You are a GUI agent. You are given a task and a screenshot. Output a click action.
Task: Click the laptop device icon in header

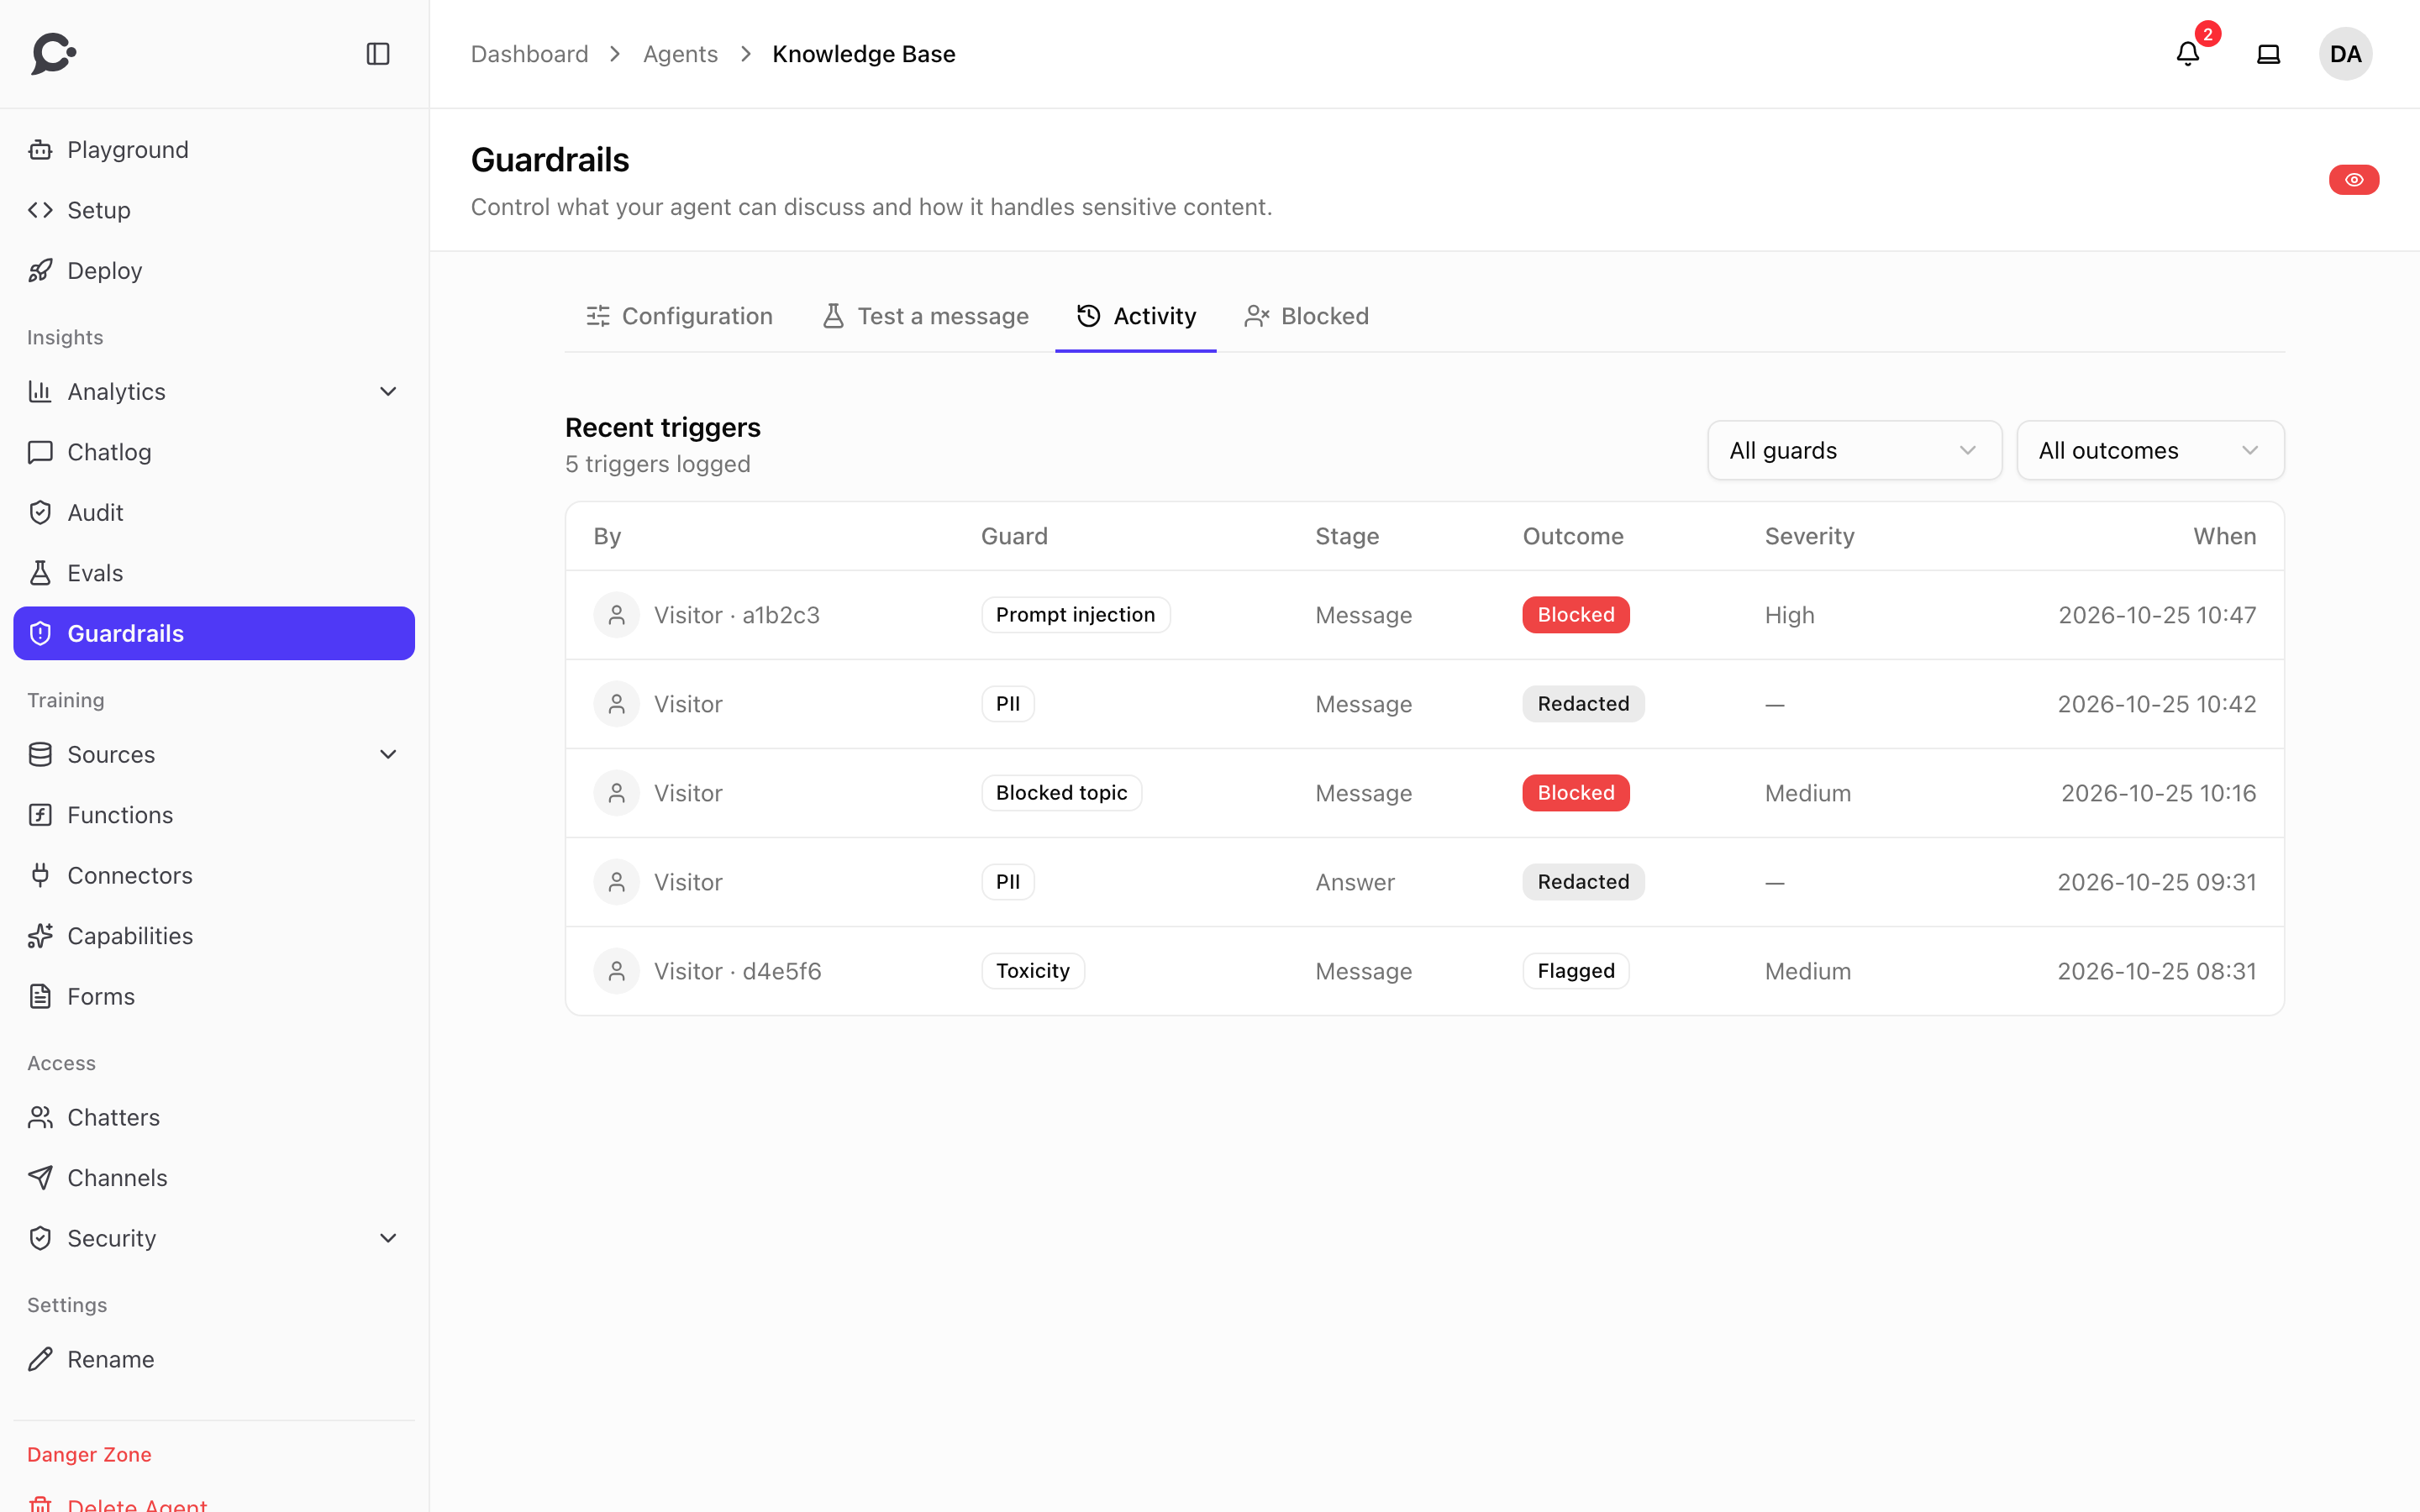click(x=2269, y=54)
